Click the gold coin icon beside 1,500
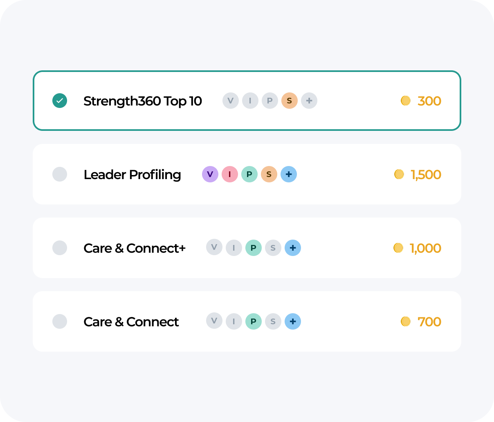This screenshot has width=494, height=422. click(399, 174)
